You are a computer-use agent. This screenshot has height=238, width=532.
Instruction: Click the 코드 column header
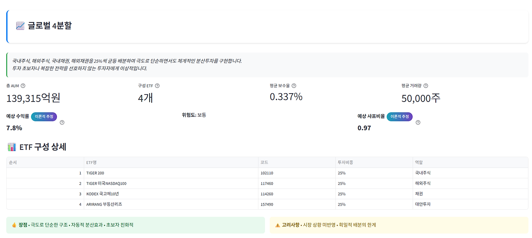297,162
